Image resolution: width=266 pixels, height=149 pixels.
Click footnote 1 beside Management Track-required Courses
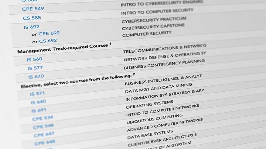point(110,44)
